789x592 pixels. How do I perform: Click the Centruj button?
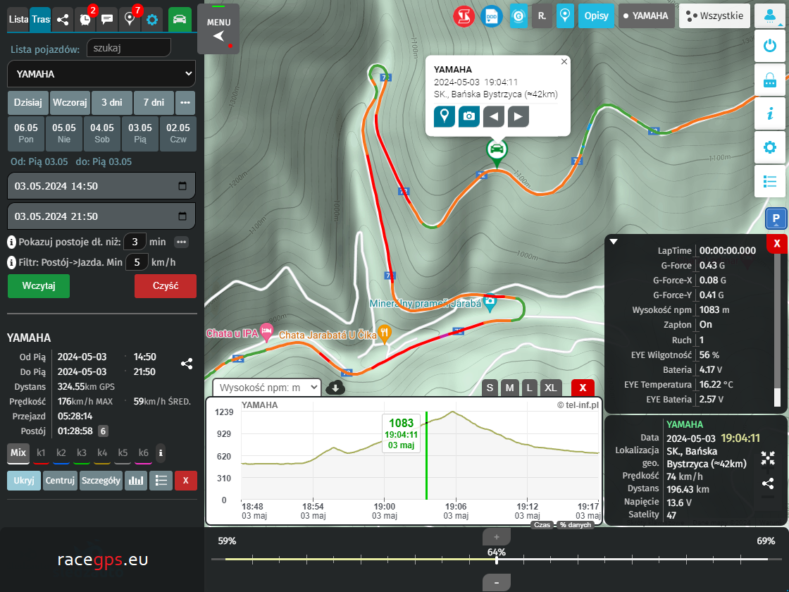click(x=60, y=481)
